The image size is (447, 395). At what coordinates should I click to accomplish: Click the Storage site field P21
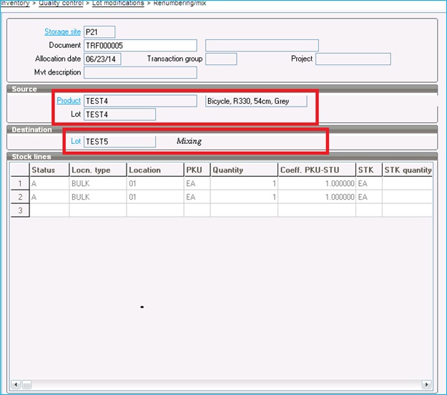click(99, 32)
